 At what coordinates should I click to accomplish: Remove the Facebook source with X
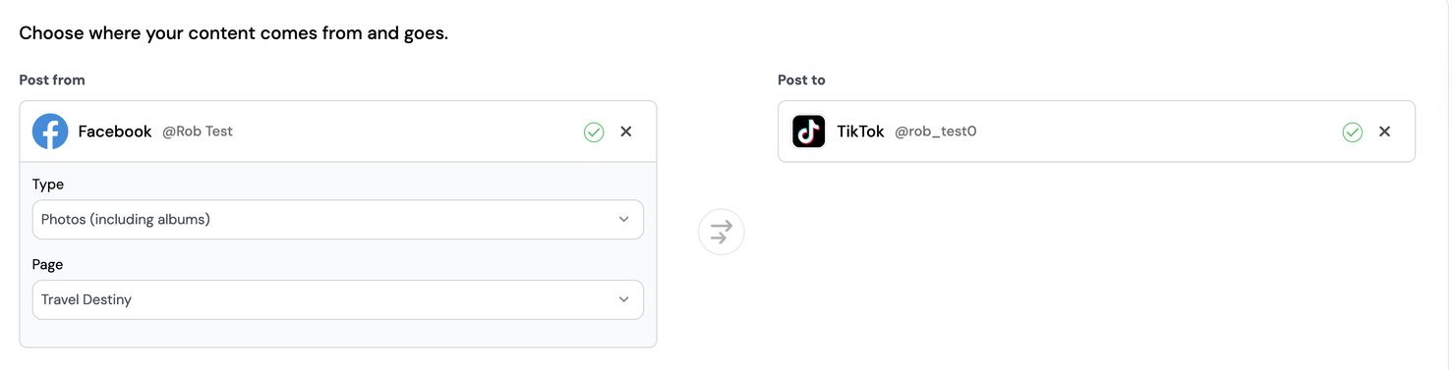point(626,132)
